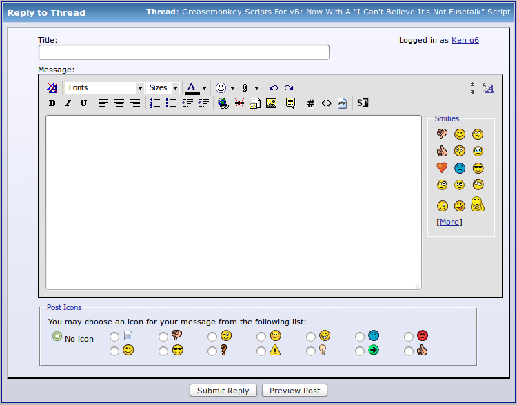Align text left

[x=103, y=103]
